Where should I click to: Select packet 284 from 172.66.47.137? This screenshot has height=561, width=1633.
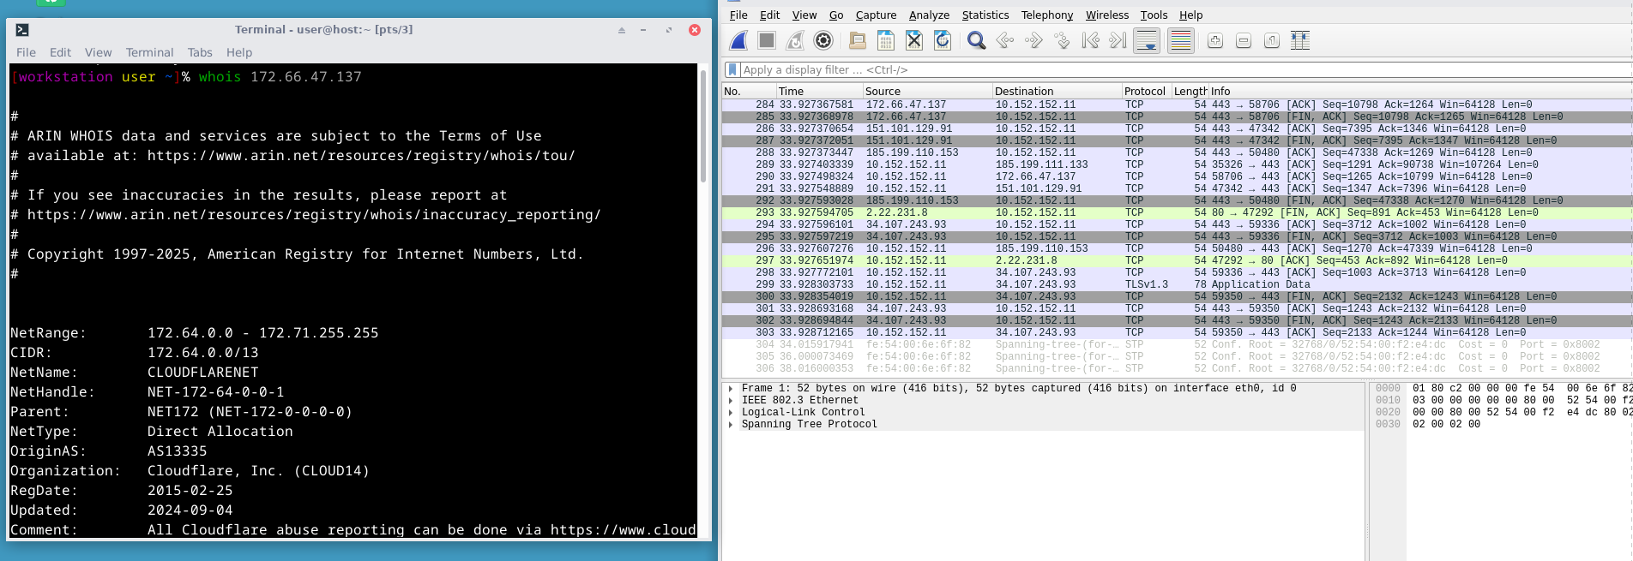coord(1177,104)
